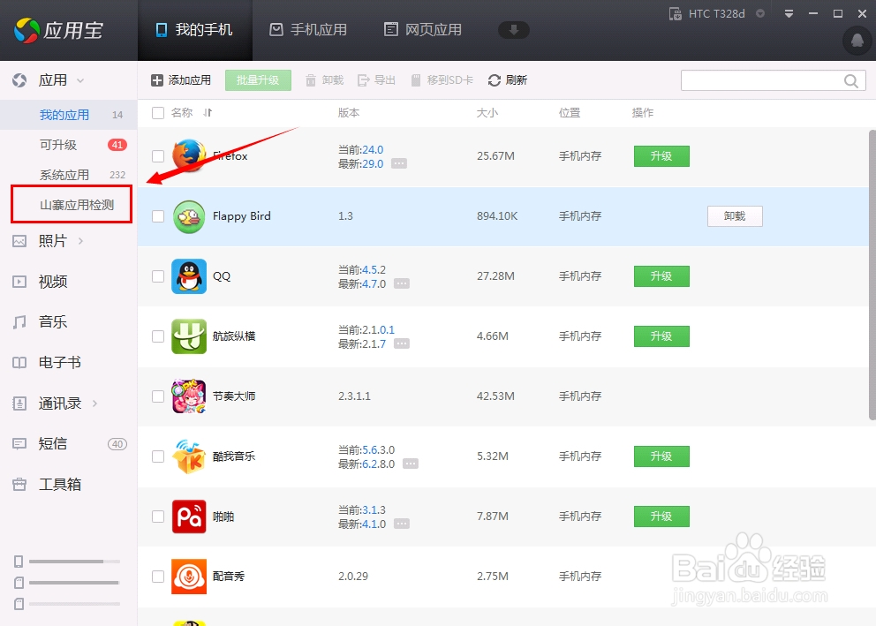Click the notification bell icon

(857, 41)
